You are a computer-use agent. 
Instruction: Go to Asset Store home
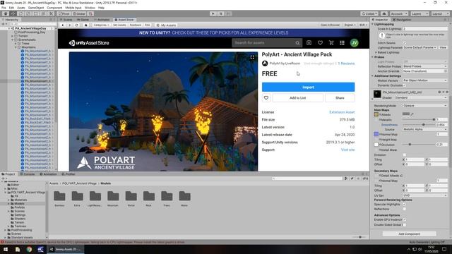click(x=85, y=25)
